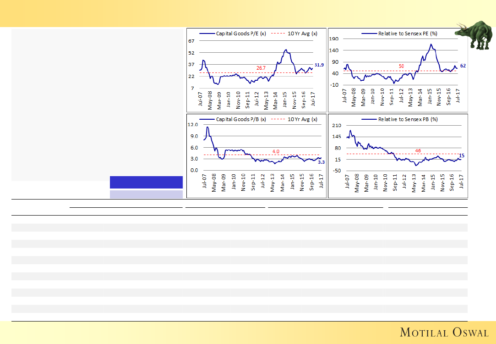Viewport: 496px width, 344px height.
Task: Select the 3.3 end value in P/B chart
Action: (x=321, y=162)
